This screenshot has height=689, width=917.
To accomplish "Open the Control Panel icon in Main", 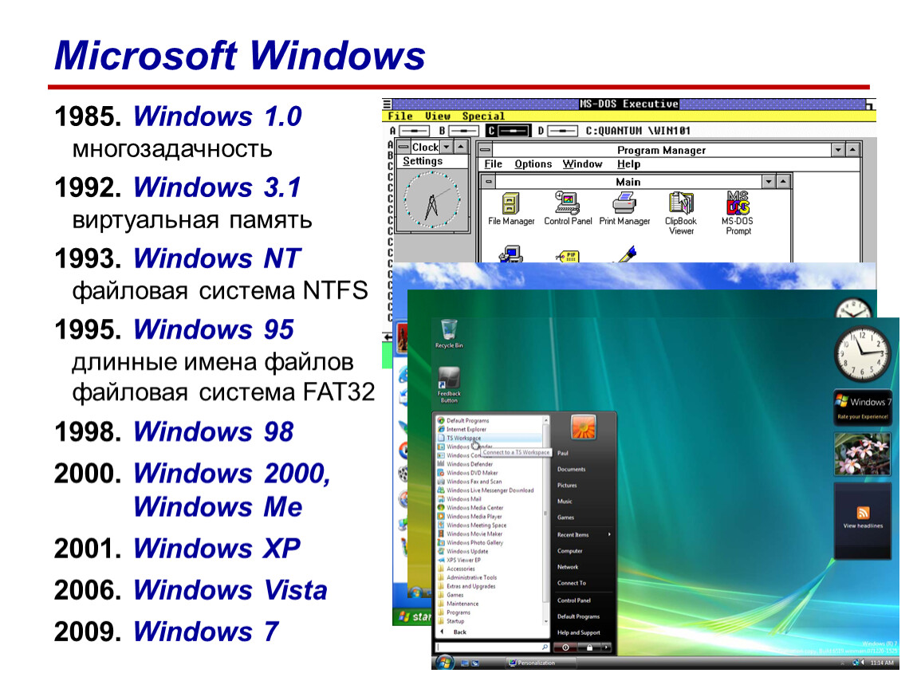I will 567,209.
